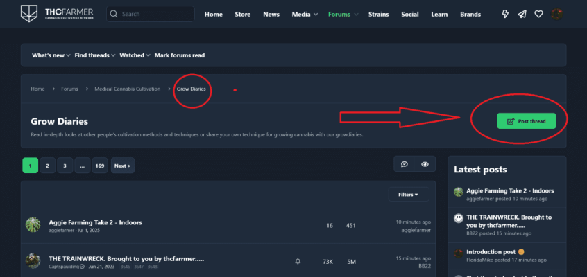Jump to Trainwreck thread page 3646

(x=125, y=267)
